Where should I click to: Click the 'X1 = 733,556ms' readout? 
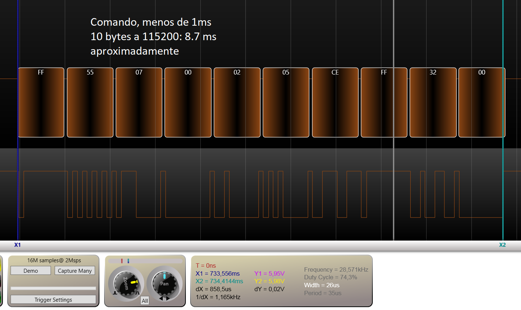click(x=218, y=273)
